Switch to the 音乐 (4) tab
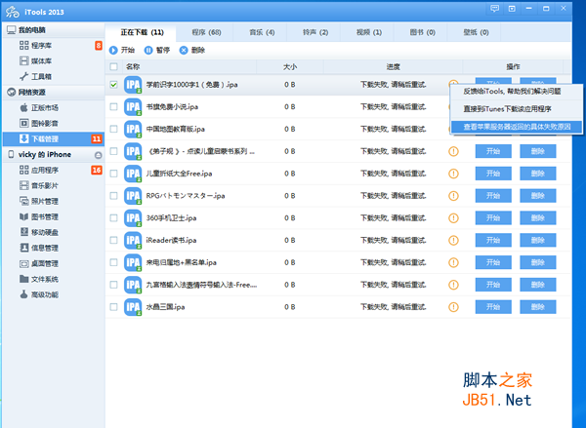Screen dimensions: 586x428 262,32
